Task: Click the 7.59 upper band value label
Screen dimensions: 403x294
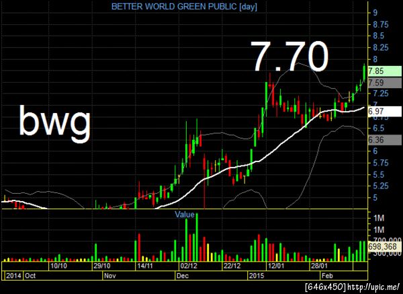Action: (x=384, y=83)
